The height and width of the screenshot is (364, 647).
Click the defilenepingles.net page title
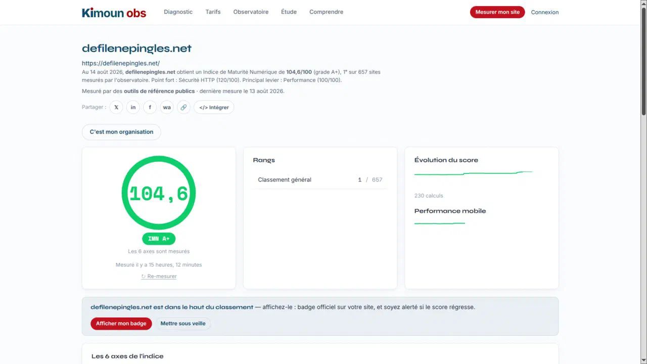tap(136, 49)
